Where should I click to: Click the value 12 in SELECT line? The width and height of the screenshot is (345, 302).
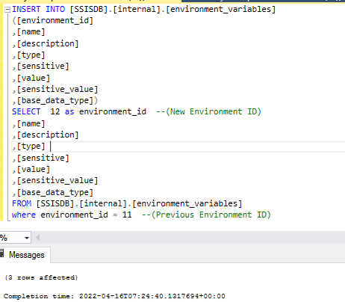55,111
